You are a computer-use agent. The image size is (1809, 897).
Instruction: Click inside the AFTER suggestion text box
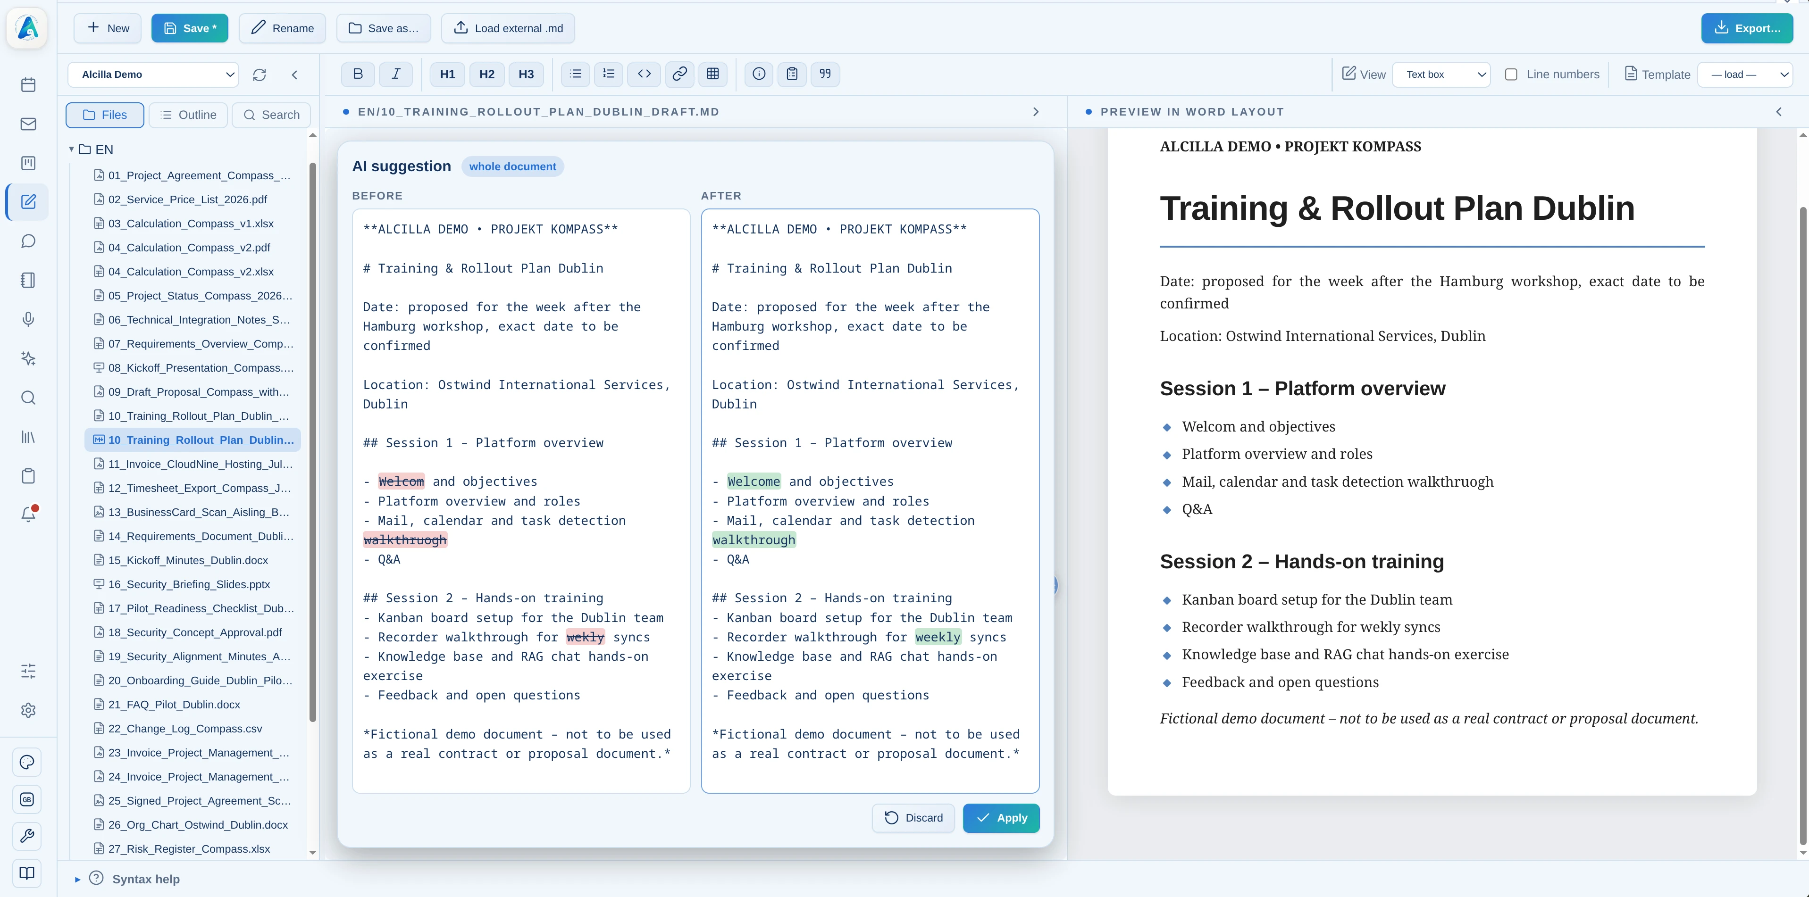pos(870,500)
